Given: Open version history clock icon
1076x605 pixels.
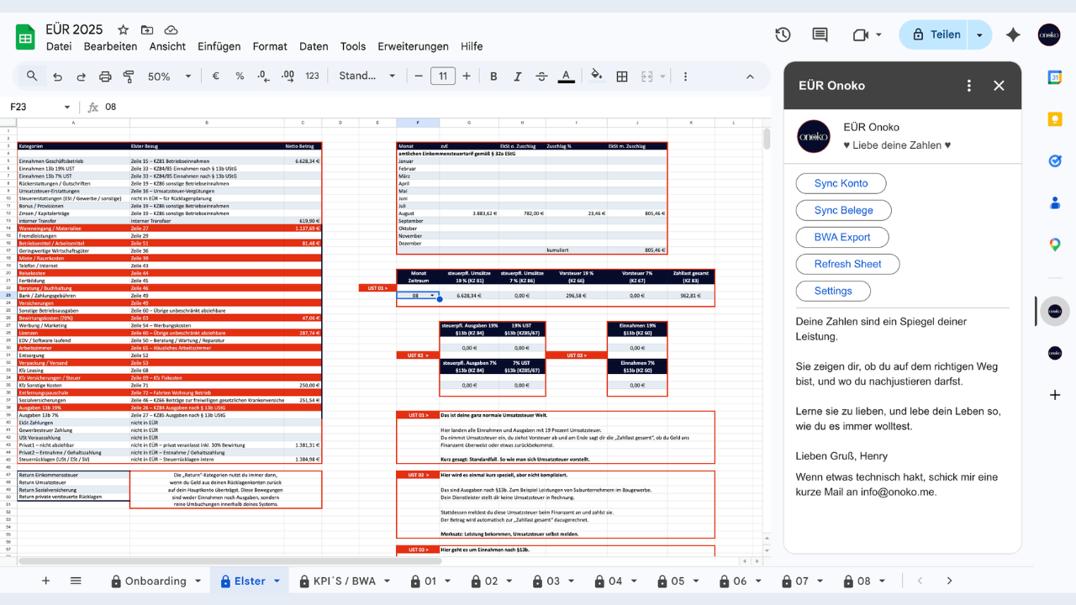Looking at the screenshot, I should [783, 34].
